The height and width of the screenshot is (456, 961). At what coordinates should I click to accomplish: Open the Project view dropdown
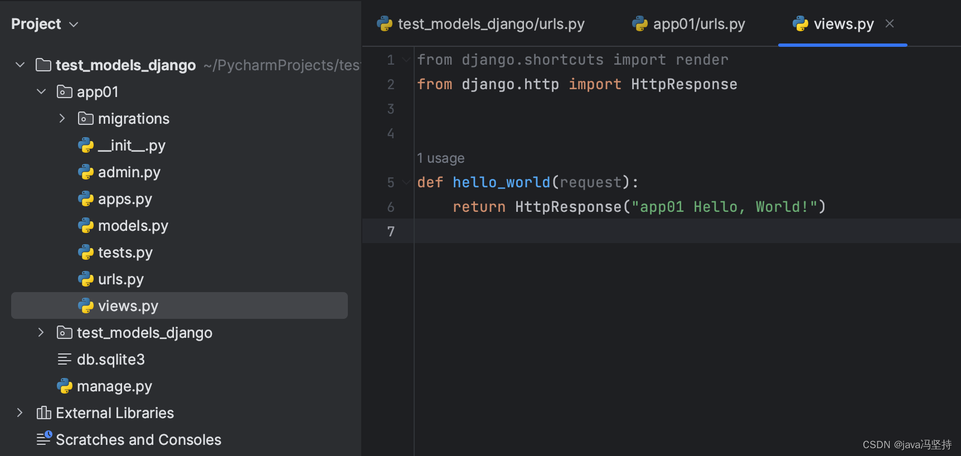74,25
